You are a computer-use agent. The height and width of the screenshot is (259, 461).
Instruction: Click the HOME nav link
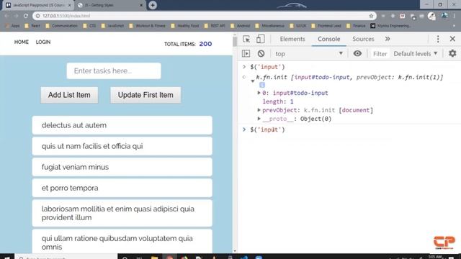point(22,42)
